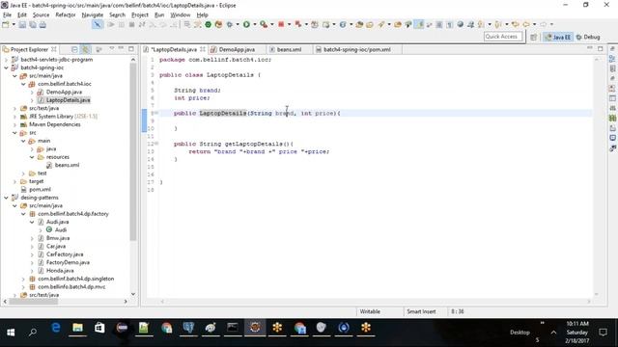The height and width of the screenshot is (347, 618).
Task: Collapse the batch4-spring-ioc project node
Action: [x=6, y=67]
